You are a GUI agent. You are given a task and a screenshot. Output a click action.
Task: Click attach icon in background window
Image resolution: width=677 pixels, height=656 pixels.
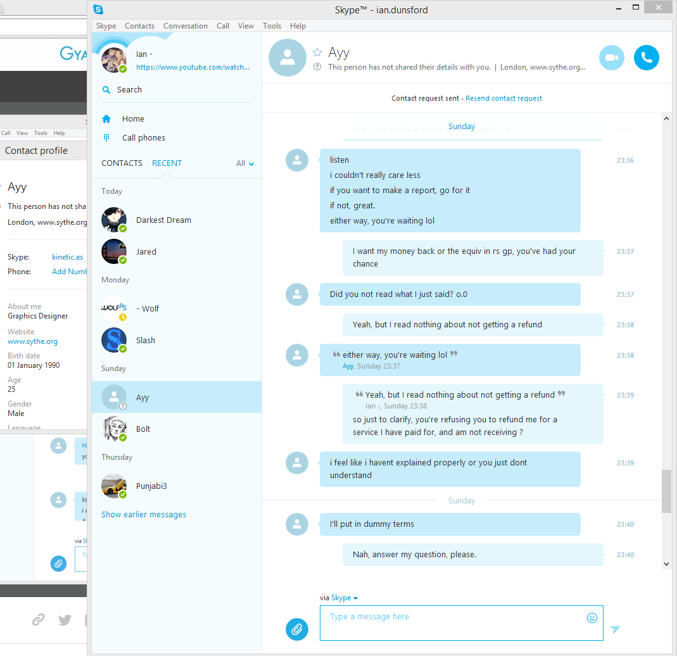[59, 563]
